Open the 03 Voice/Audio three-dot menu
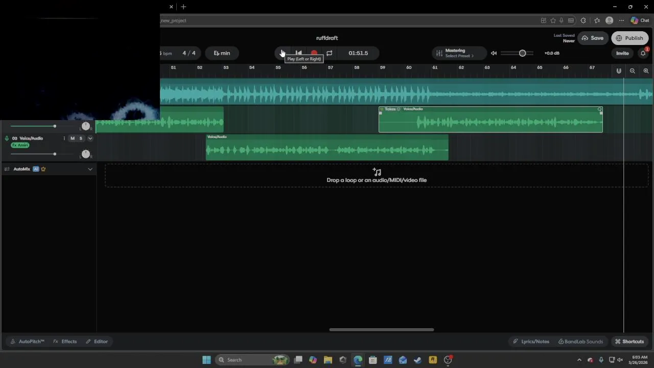 tap(64, 139)
